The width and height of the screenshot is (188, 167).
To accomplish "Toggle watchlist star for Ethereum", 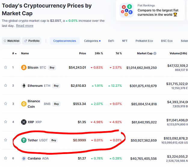I will click(x=5, y=85).
